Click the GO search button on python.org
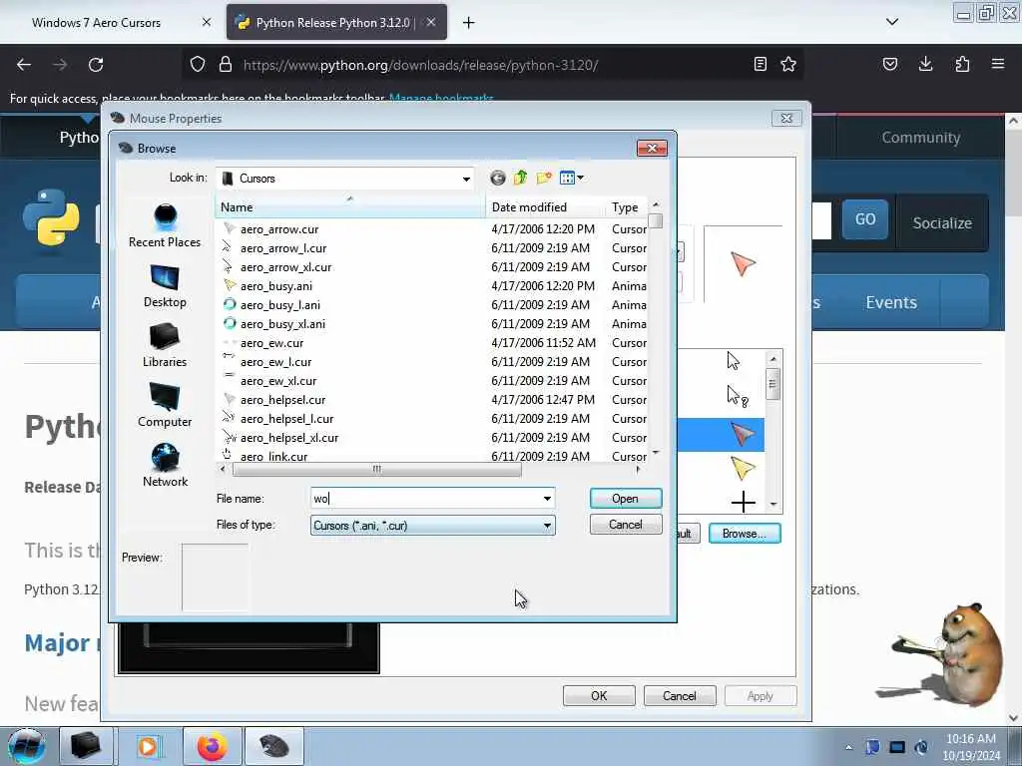Viewport: 1022px width, 766px height. tap(865, 219)
